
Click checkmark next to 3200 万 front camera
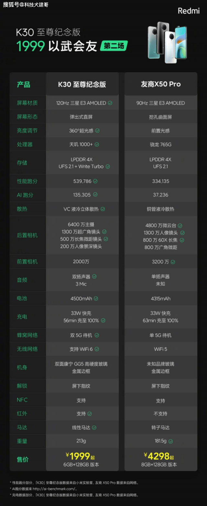[x=173, y=262]
